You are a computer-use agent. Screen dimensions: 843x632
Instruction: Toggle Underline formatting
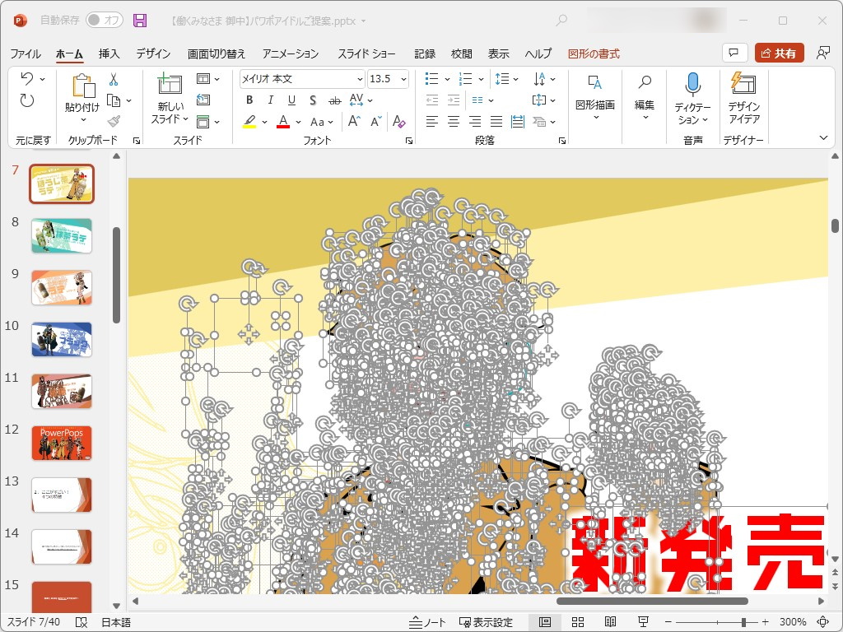[290, 100]
